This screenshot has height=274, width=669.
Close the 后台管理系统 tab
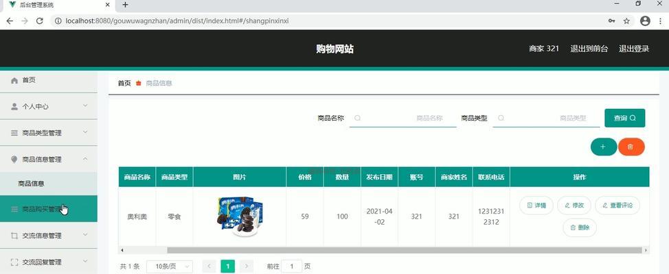108,5
